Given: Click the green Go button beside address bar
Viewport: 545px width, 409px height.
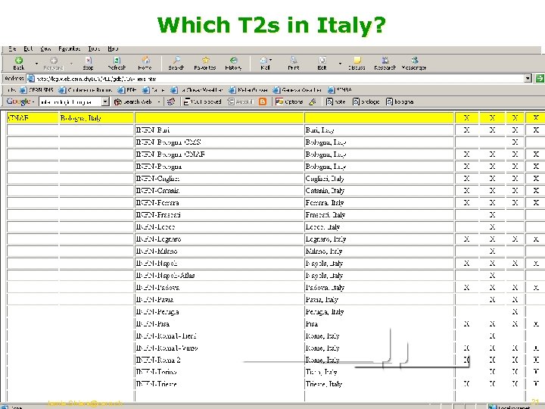Looking at the screenshot, I should 540,79.
